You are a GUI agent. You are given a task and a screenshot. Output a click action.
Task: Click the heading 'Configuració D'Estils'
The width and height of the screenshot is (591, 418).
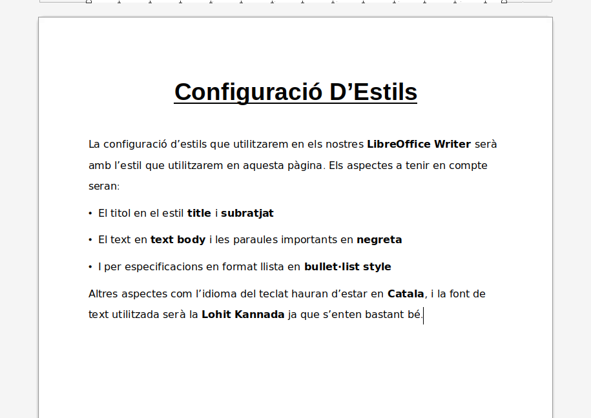[x=296, y=92]
